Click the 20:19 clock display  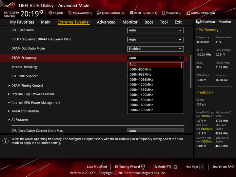point(29,14)
